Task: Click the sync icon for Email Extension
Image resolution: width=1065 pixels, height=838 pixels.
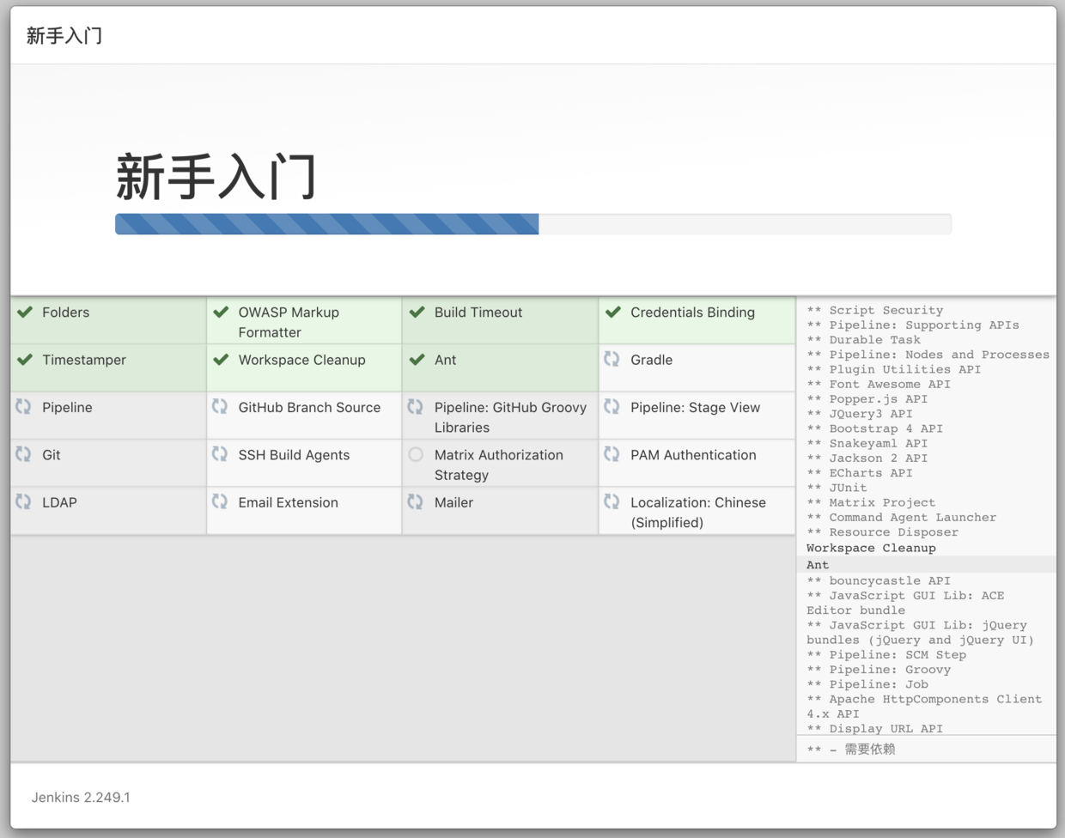Action: click(220, 501)
